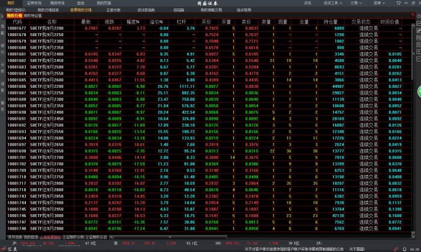Select row with code 10001690
Viewport: 421px width, 252px height.
click(x=208, y=112)
